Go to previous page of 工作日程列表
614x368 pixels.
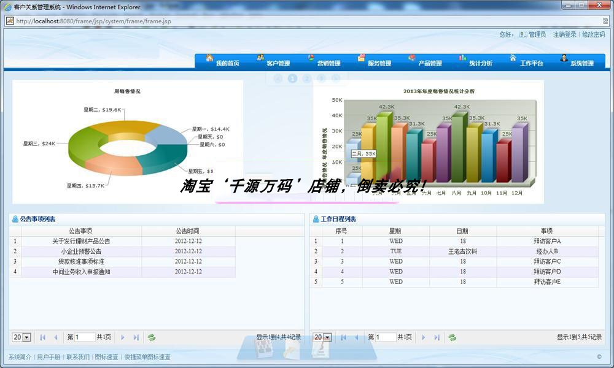coord(356,337)
